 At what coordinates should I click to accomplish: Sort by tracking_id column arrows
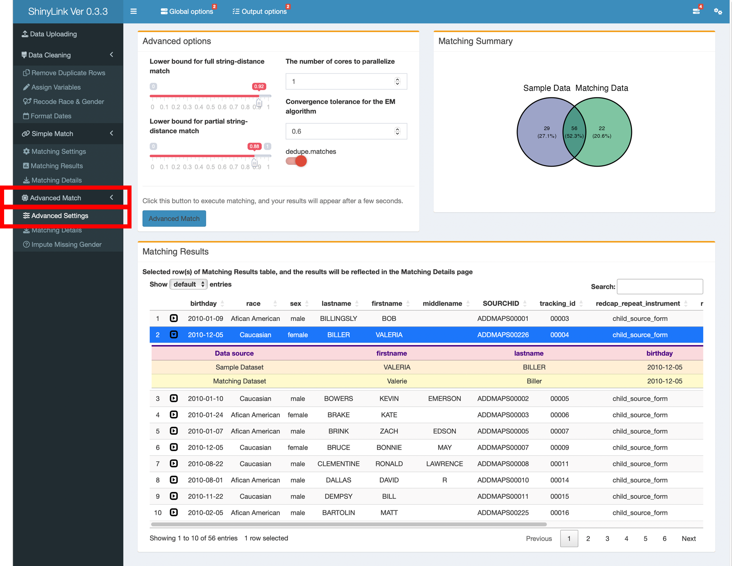pyautogui.click(x=581, y=303)
